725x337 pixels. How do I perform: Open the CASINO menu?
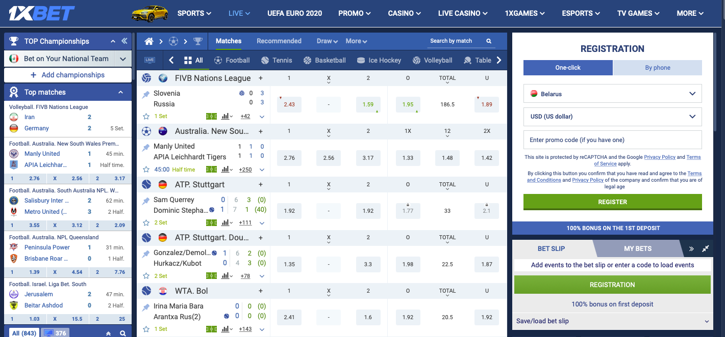tap(405, 13)
